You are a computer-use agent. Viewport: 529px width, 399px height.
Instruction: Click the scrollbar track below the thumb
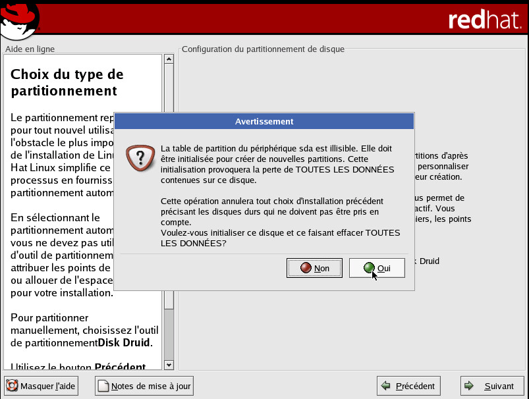[x=169, y=336]
